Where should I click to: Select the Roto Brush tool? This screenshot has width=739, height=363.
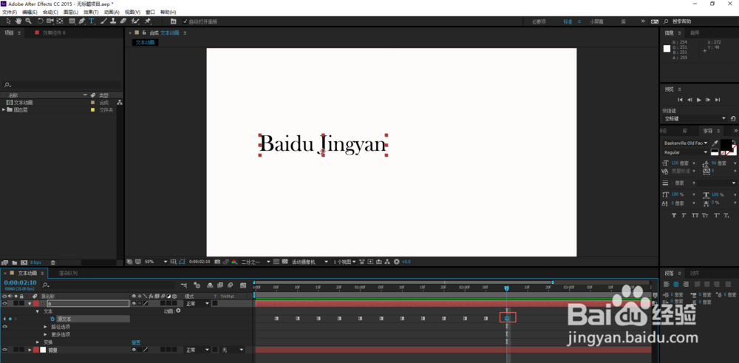(135, 21)
